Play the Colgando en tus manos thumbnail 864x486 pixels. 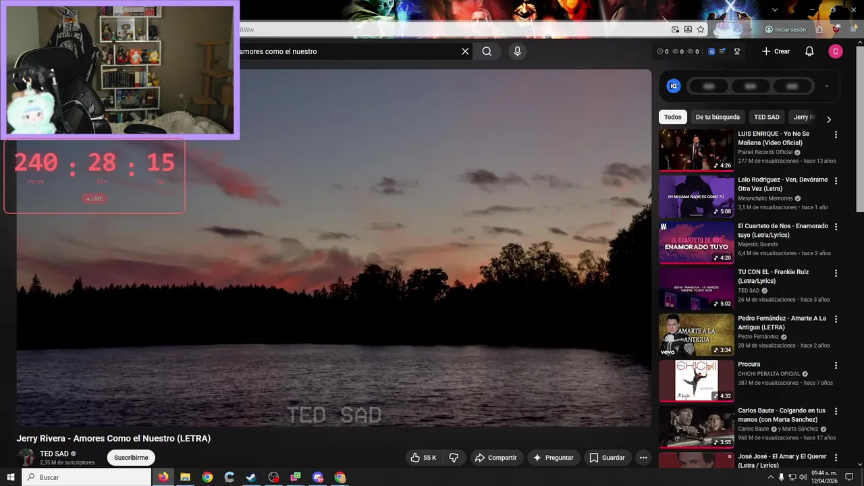[x=696, y=427]
